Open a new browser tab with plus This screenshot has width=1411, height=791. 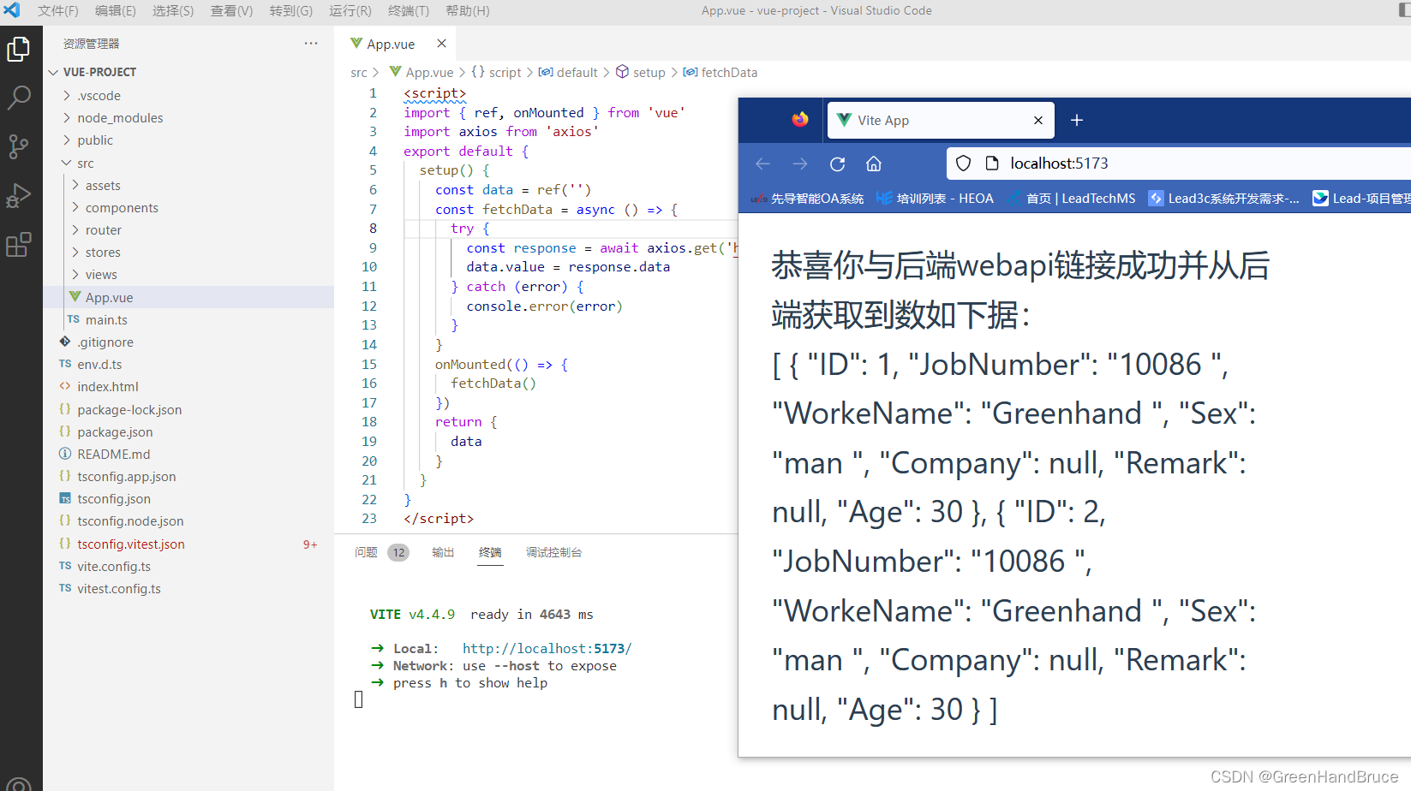(x=1077, y=120)
